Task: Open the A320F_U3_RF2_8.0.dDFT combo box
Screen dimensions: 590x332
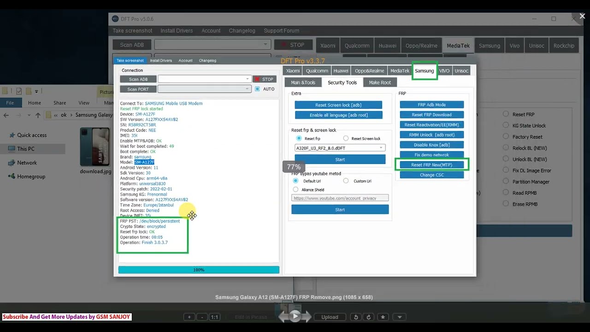Action: 340,148
